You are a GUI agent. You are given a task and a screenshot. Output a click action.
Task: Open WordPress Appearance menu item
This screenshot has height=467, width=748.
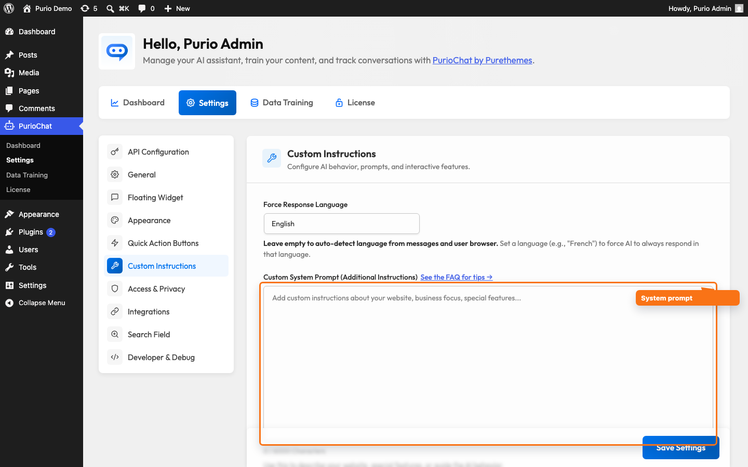(x=42, y=214)
